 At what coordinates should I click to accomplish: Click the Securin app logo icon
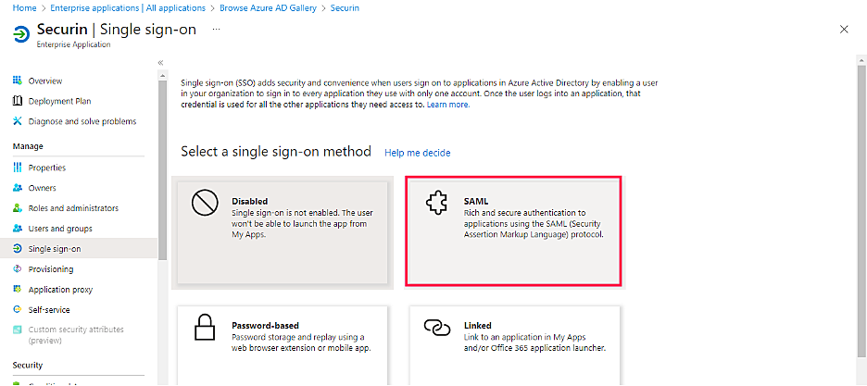coord(20,34)
